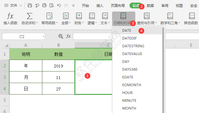Click the 说明 header cell
199x113 pixels.
[26, 54]
